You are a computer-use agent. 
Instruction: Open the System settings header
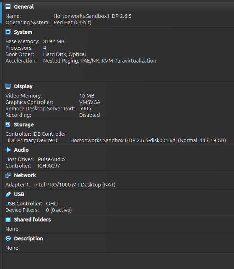click(x=23, y=32)
